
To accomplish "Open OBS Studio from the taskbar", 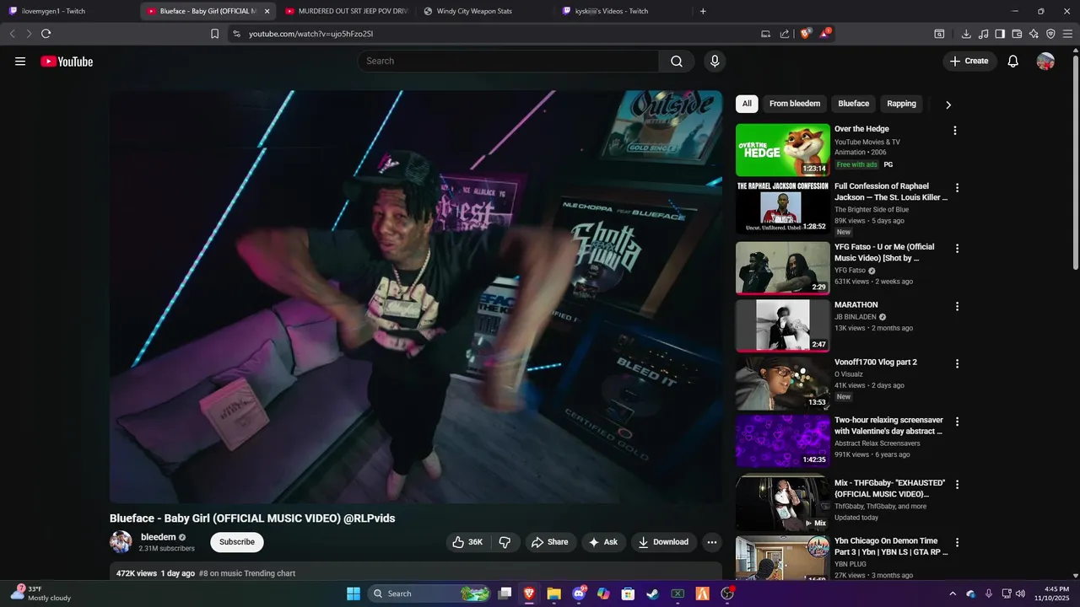I will click(x=727, y=594).
